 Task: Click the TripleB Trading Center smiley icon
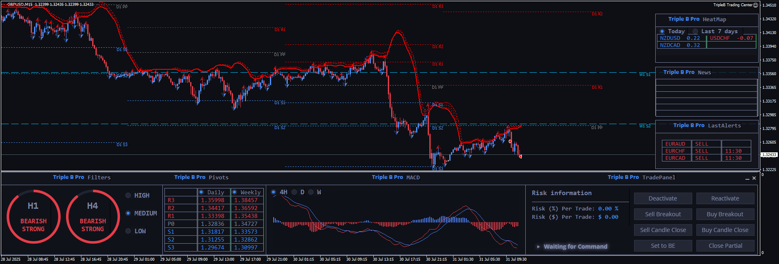coord(756,5)
